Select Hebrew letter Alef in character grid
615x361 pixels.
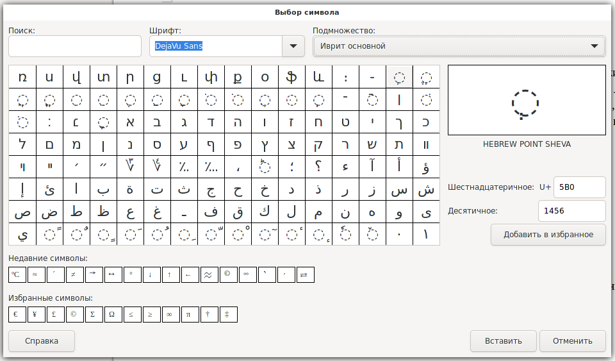(129, 122)
